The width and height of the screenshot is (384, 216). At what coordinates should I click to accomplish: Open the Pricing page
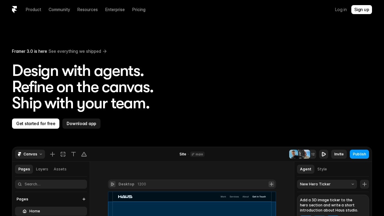(x=139, y=10)
